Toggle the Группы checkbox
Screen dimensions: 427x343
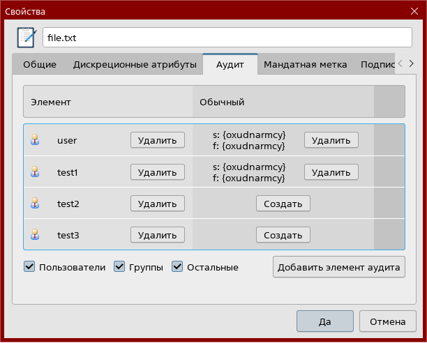[119, 266]
